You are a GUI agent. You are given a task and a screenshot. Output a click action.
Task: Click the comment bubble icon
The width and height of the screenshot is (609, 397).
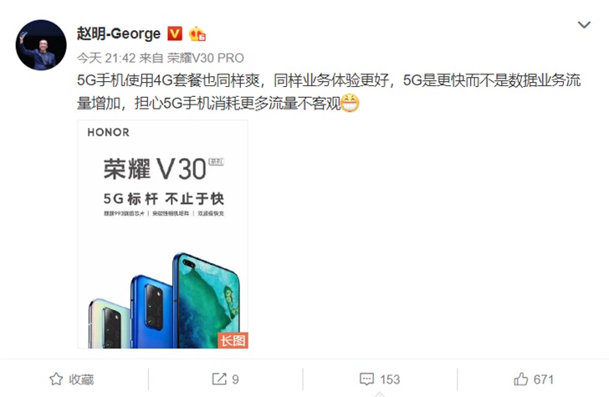pyautogui.click(x=366, y=379)
